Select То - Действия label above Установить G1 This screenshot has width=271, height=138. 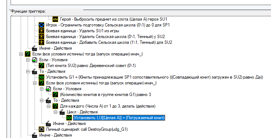[52, 72]
